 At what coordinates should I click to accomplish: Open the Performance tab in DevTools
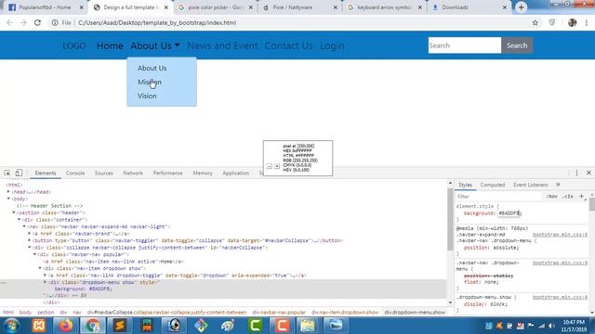pyautogui.click(x=167, y=173)
